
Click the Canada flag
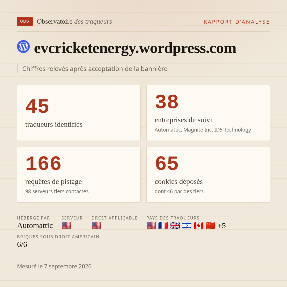(199, 226)
